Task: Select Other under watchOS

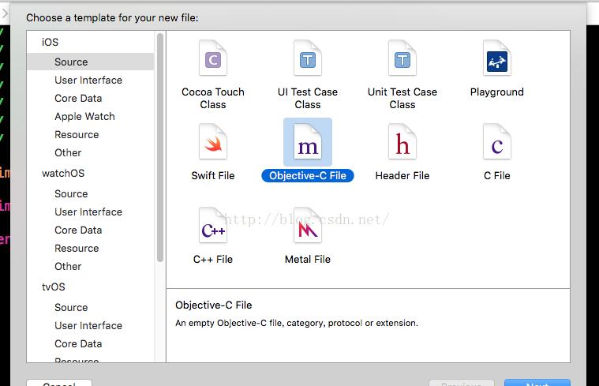Action: tap(68, 266)
